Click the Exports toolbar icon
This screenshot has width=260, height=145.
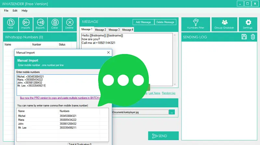coord(40,24)
